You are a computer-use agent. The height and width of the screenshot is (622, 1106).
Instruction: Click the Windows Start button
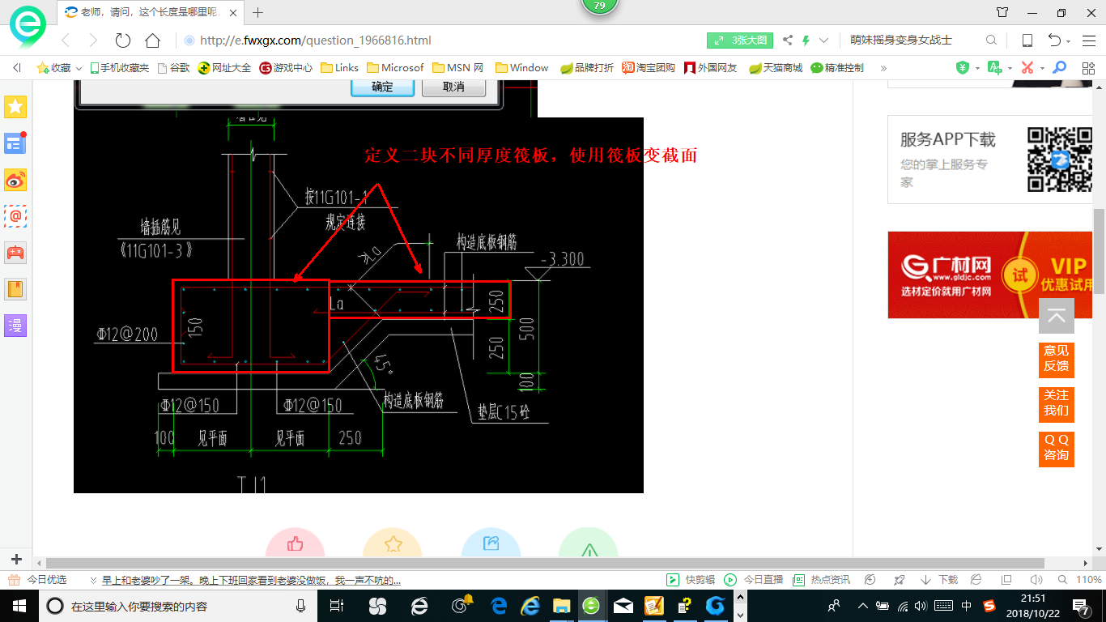pos(19,606)
